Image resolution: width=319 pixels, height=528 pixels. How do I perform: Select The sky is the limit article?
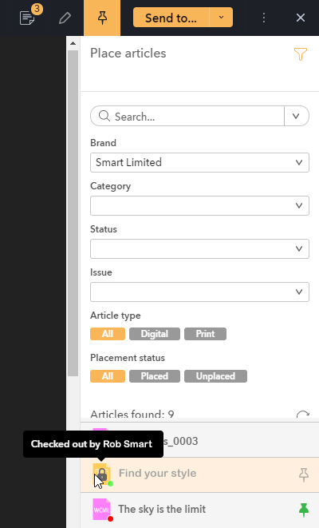(x=199, y=510)
